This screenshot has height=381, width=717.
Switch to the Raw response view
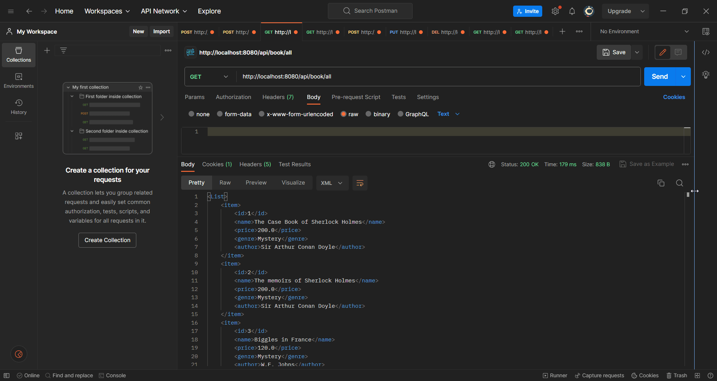[x=225, y=183]
